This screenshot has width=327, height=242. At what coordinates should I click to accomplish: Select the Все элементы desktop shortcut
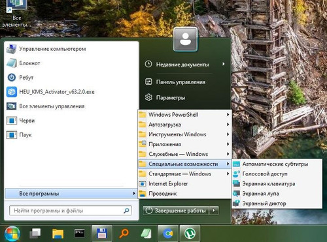pyautogui.click(x=16, y=14)
